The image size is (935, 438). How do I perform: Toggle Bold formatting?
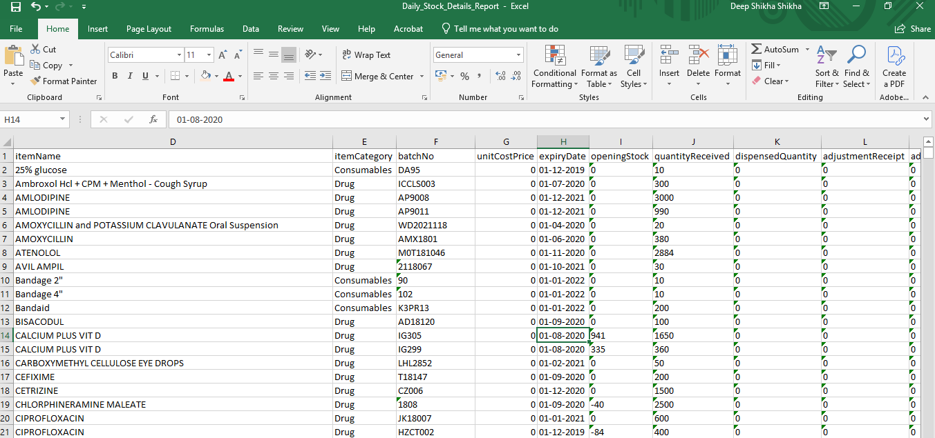115,77
